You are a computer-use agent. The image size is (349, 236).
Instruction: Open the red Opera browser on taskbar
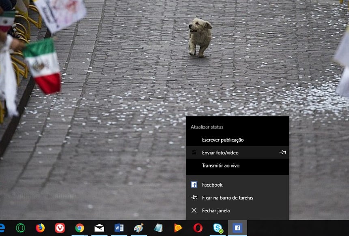pyautogui.click(x=198, y=228)
